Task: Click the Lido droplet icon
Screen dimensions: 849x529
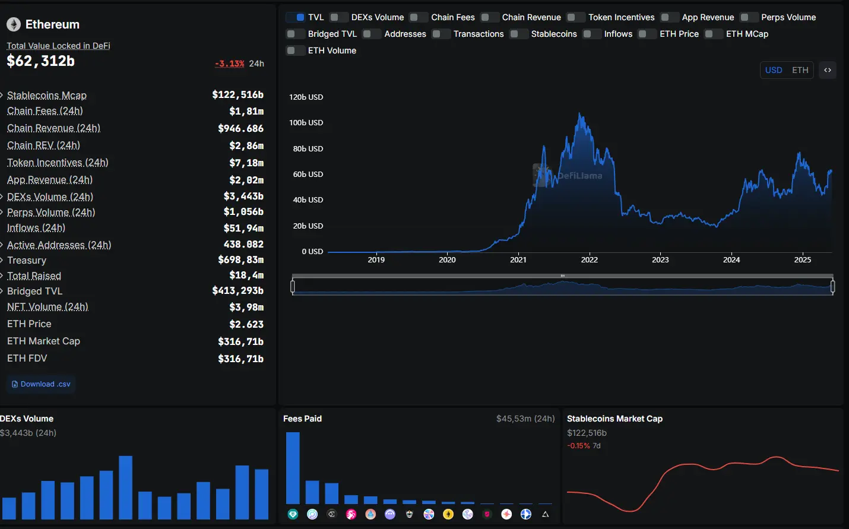Action: click(x=370, y=514)
